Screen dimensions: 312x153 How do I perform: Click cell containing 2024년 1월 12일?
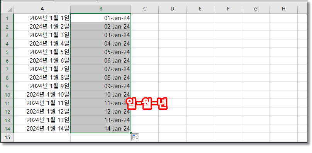click(42, 112)
